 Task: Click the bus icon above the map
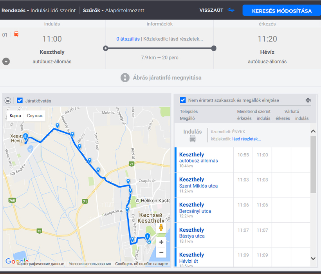coord(8,101)
